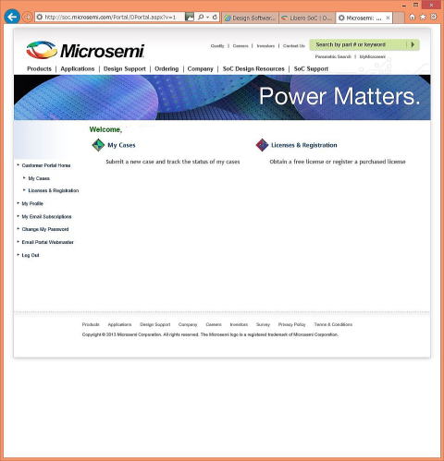Select the Microsemi browser tab
Screen dimensions: 444x461
(x=364, y=18)
